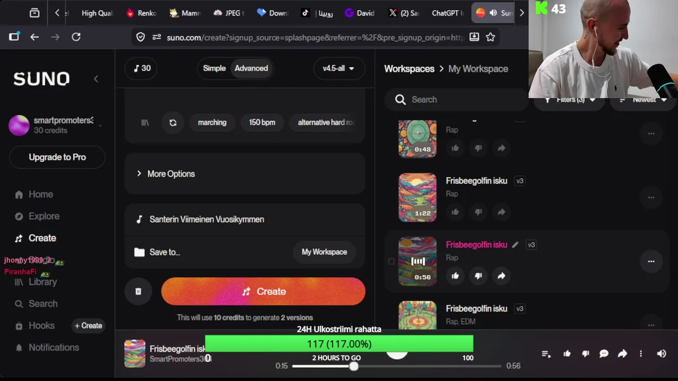Click the 30 credits counter pill

tap(142, 68)
